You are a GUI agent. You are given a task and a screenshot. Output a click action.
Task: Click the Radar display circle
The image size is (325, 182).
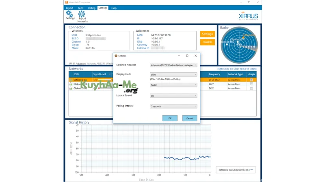pos(239,45)
